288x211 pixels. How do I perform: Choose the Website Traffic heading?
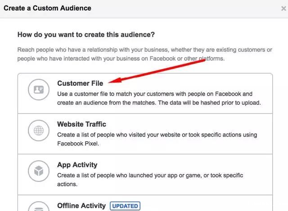(81, 124)
